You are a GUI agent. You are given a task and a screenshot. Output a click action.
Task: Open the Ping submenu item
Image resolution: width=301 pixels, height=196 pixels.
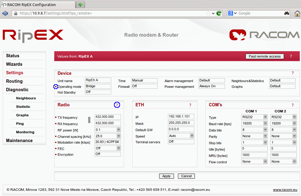[x=20, y=124]
